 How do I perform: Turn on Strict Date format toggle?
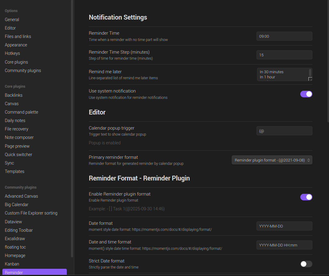pyautogui.click(x=306, y=264)
